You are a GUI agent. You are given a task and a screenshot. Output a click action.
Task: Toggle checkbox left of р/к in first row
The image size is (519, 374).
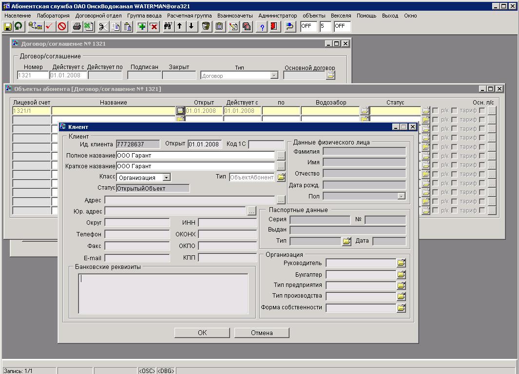pos(435,111)
